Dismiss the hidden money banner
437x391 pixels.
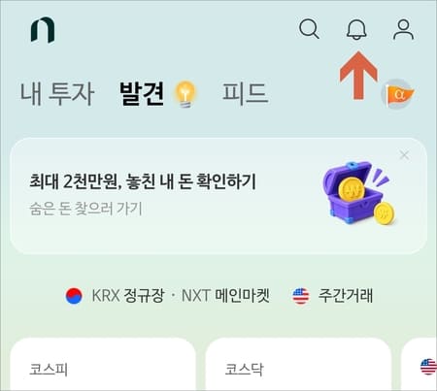coord(404,155)
